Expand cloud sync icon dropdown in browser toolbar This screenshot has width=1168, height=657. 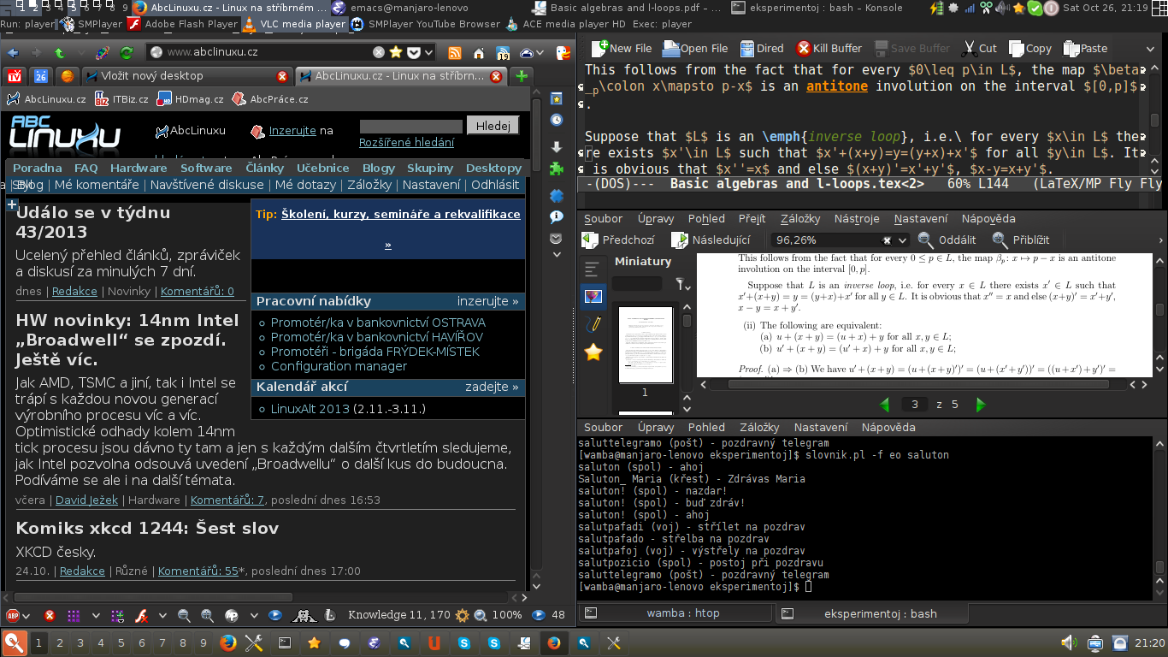point(539,53)
